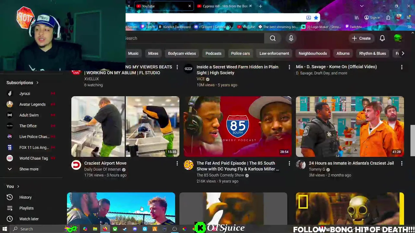Show all tabs dropdown chevron

point(362,6)
